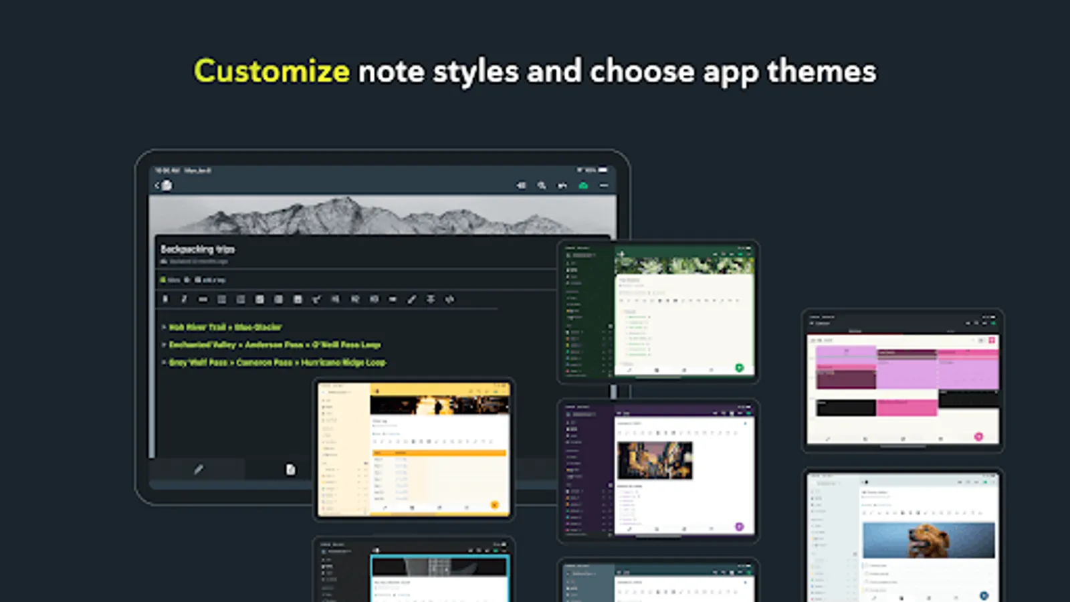Open search from the top app bar

[541, 185]
